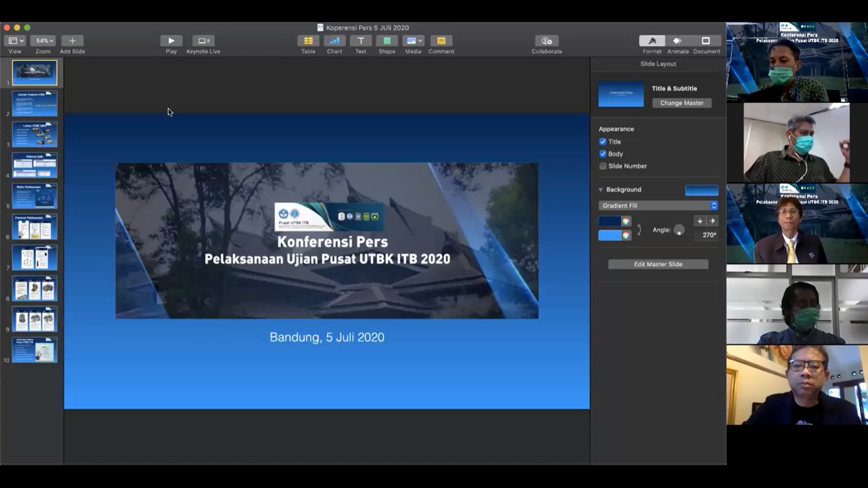Open the Gradient Fill dropdown
868x488 pixels.
pyautogui.click(x=658, y=205)
